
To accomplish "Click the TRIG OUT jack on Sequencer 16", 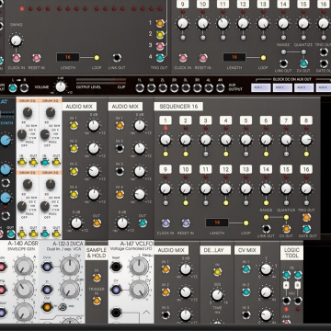I will click(x=306, y=217).
